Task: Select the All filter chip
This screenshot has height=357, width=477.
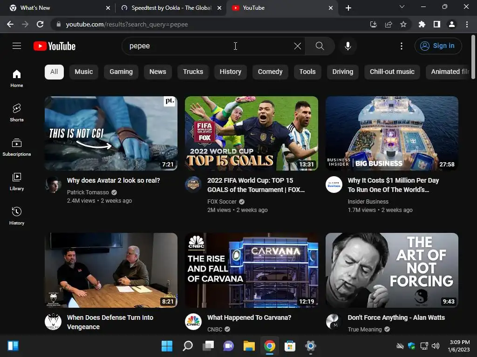Action: coord(54,72)
